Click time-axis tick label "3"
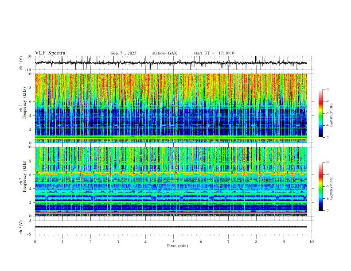Image resolution: width=351 pixels, height=271 pixels. [x=118, y=242]
